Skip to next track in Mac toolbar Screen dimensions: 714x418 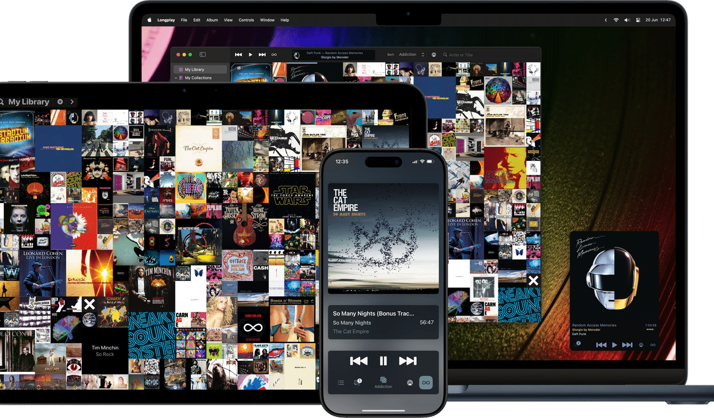pyautogui.click(x=262, y=55)
